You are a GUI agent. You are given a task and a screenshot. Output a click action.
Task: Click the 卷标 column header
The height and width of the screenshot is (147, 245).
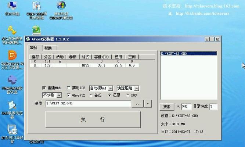pyautogui.click(x=73, y=57)
